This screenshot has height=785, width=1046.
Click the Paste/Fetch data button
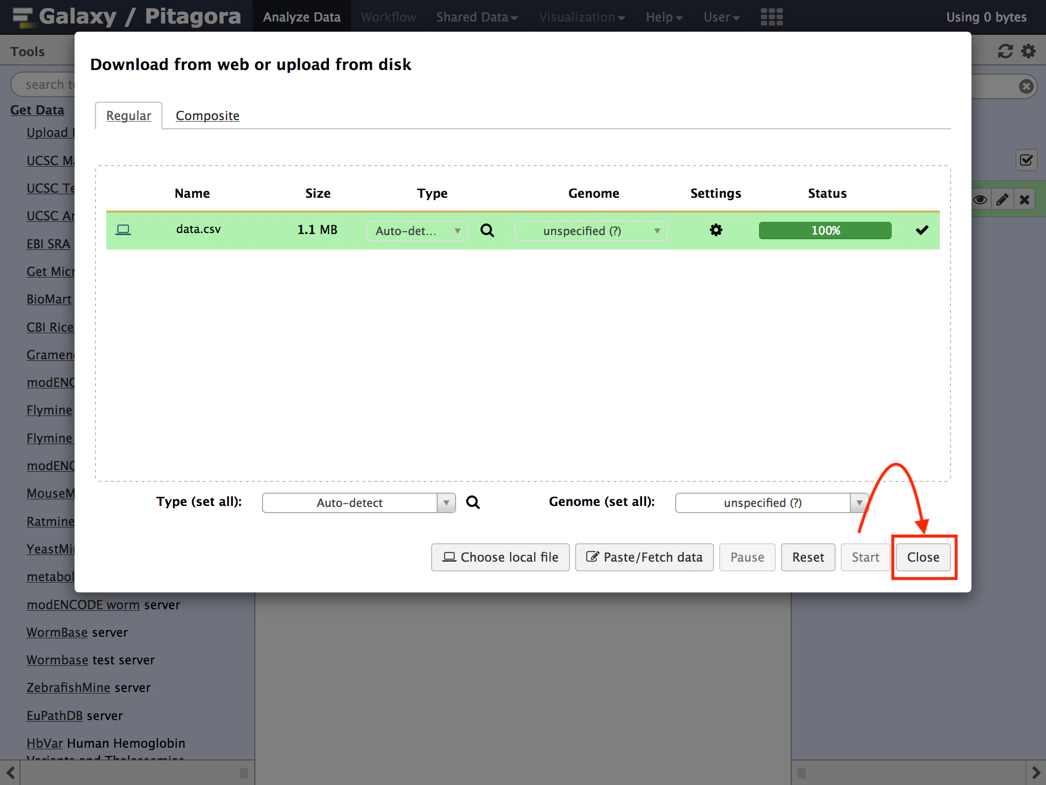tap(644, 557)
